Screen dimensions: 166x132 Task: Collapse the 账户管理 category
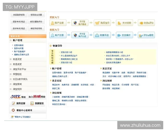click(x=11, y=40)
